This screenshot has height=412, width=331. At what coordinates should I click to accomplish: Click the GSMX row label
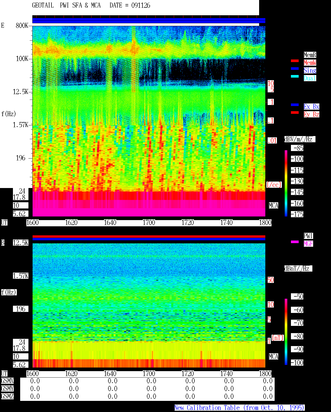pos(7,381)
